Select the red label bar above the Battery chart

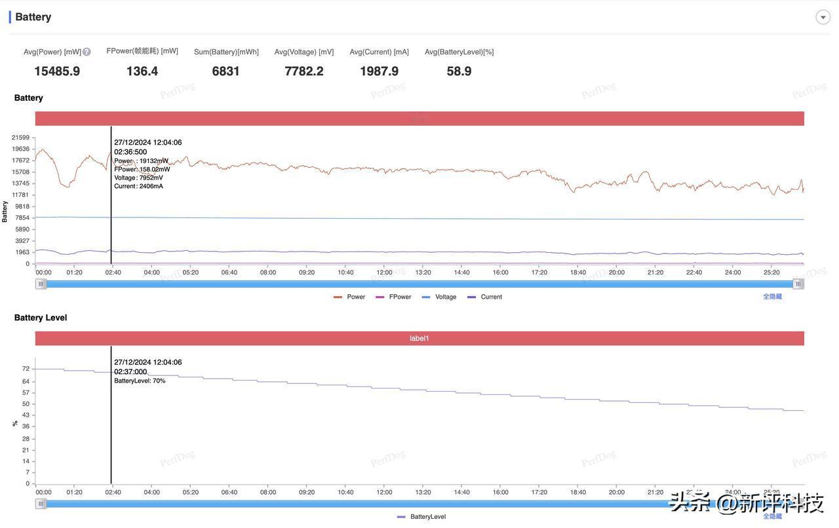click(x=419, y=119)
